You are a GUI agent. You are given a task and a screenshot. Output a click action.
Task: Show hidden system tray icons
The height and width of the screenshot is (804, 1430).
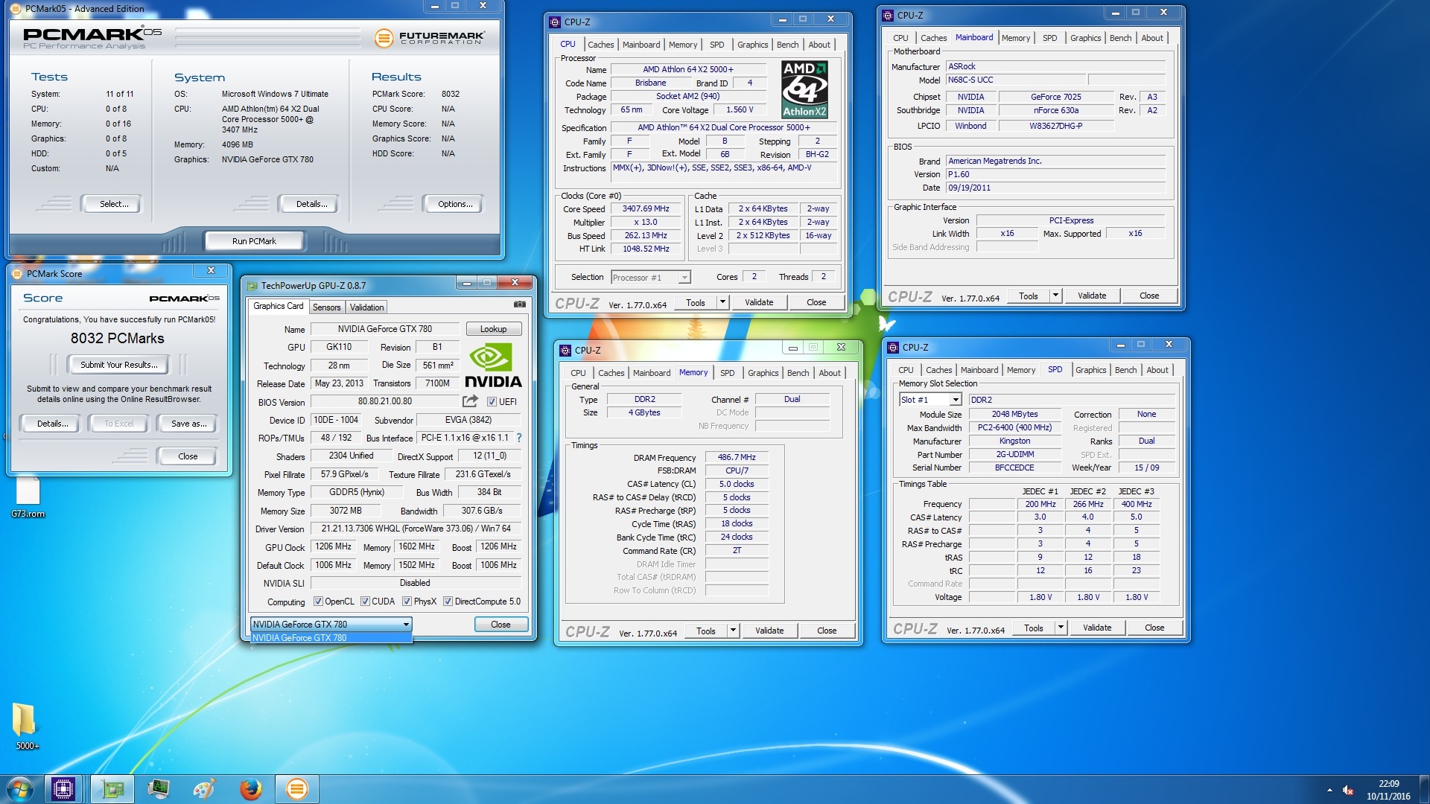tap(1329, 790)
